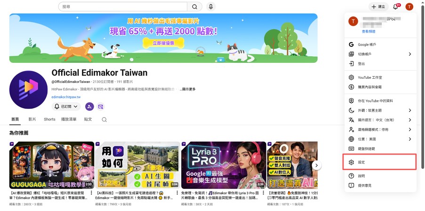Expand the 嚴格篩選模式 submenu arrow
The width and height of the screenshot is (425, 211).
click(x=410, y=129)
